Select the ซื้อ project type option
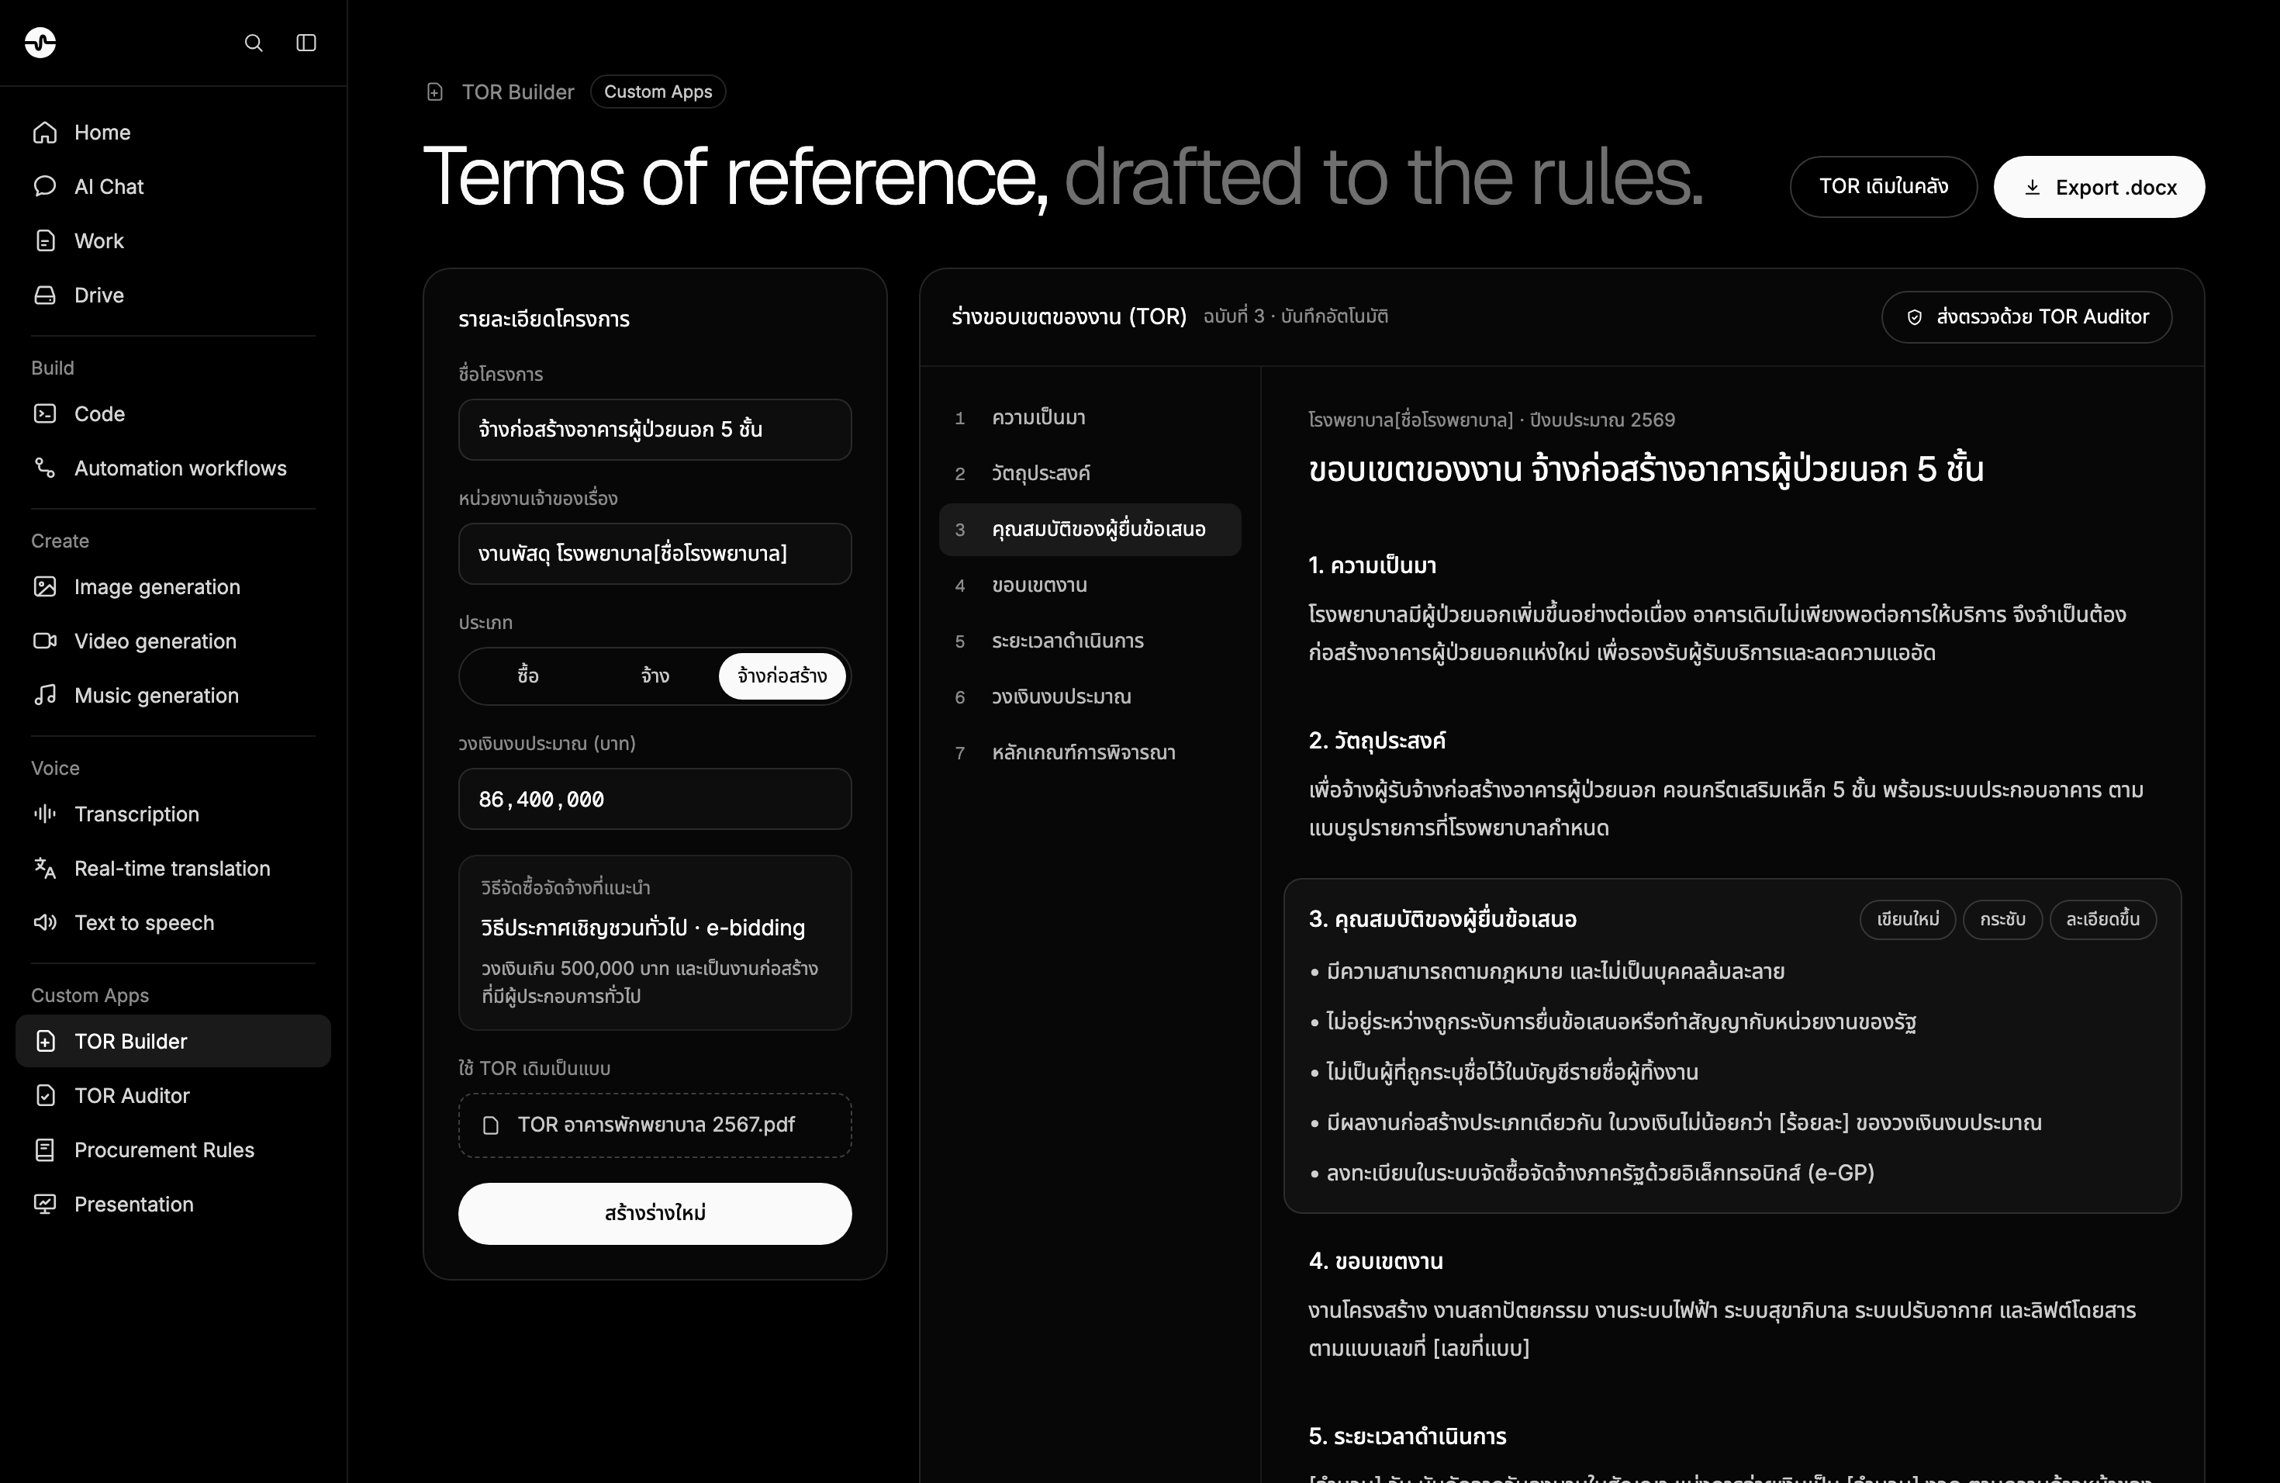Viewport: 2280px width, 1483px height. click(x=528, y=676)
